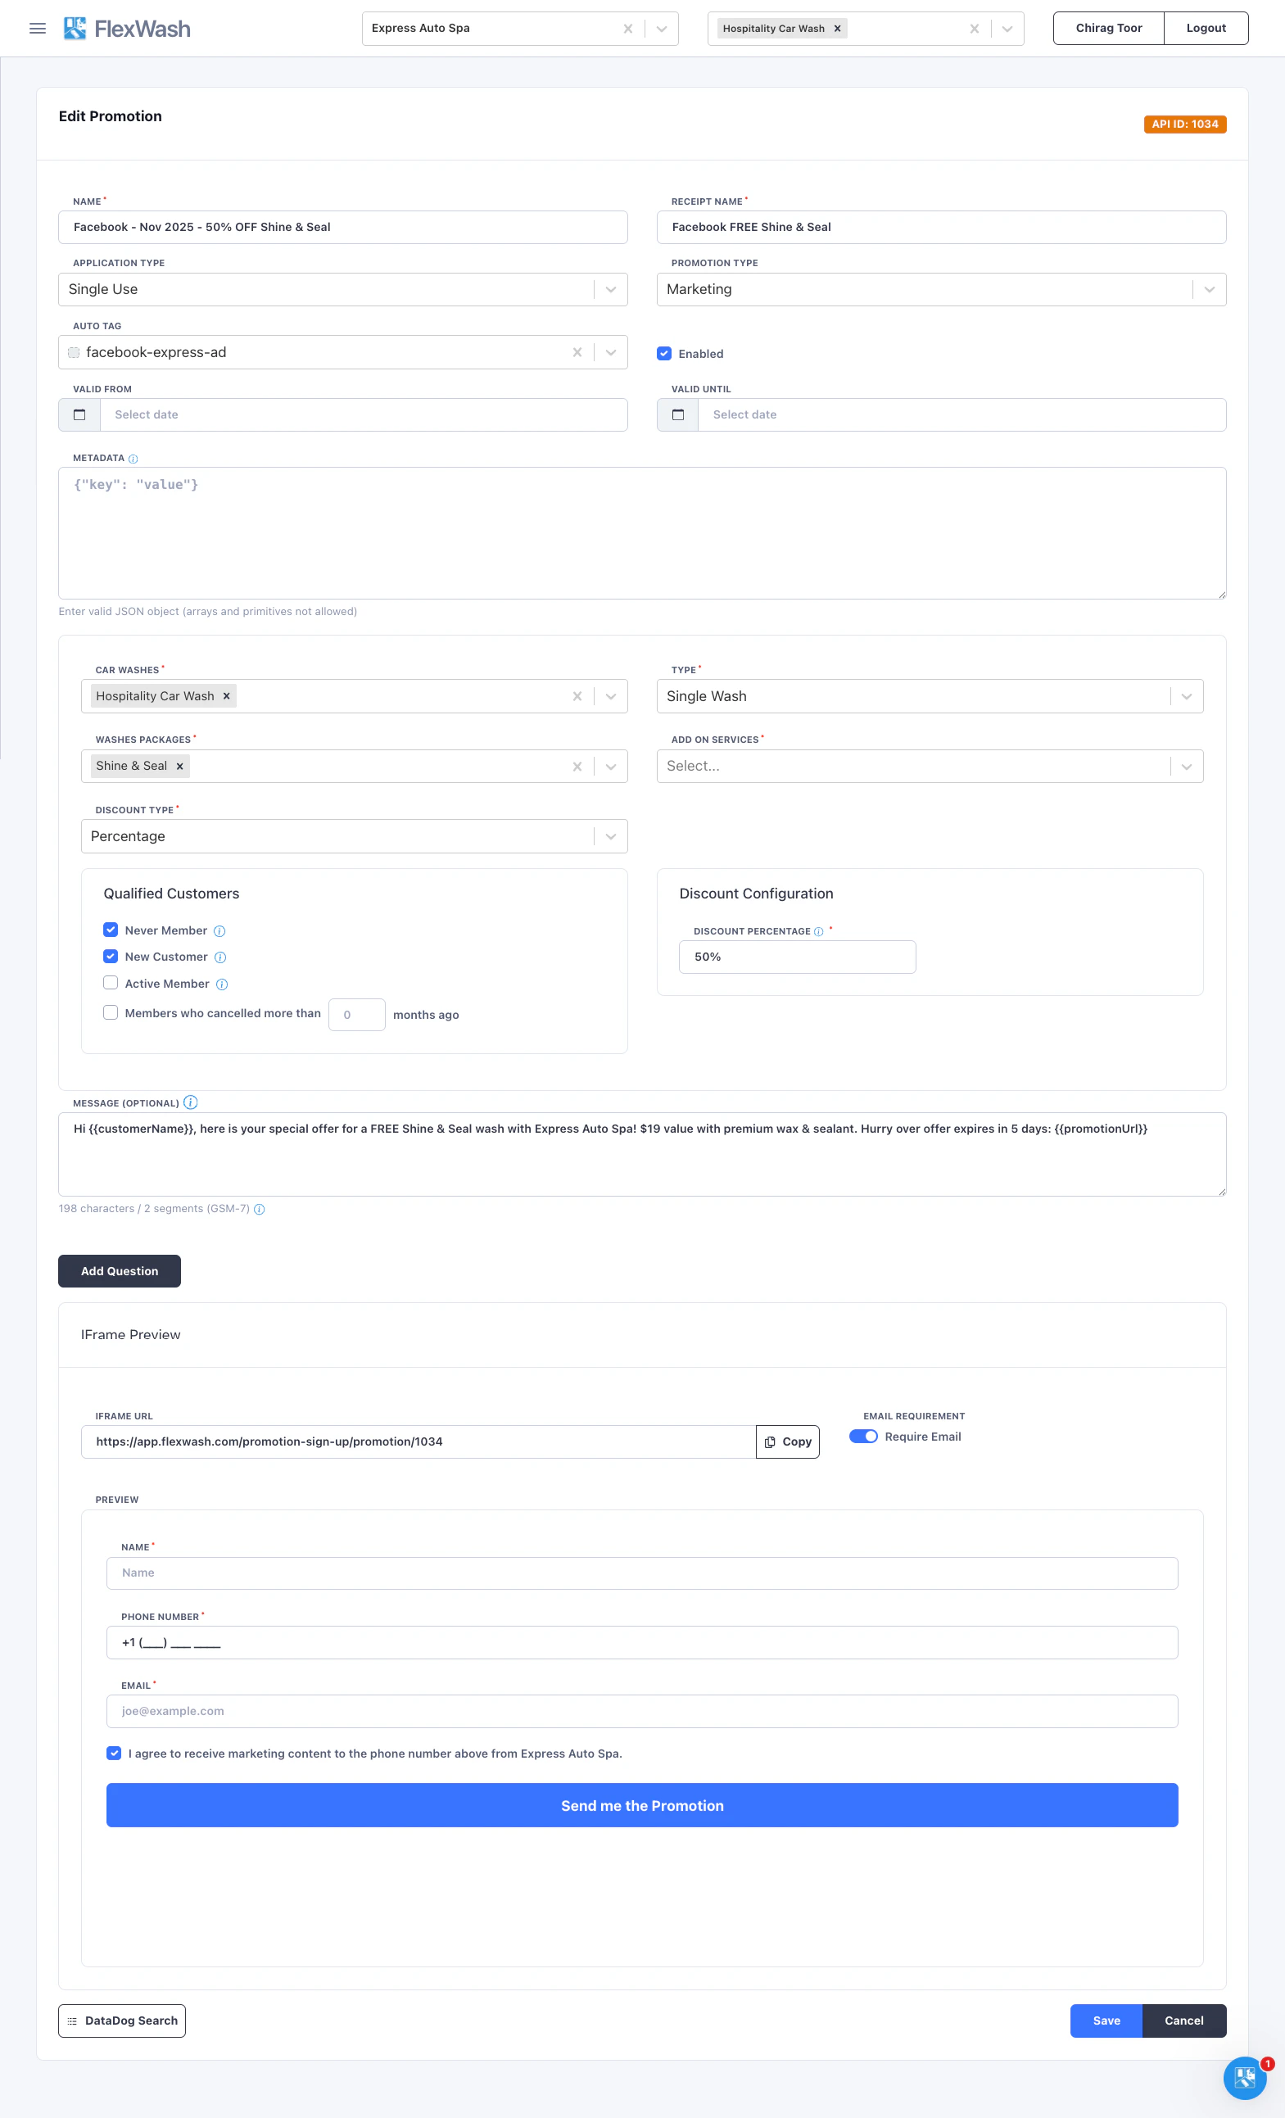Copy the IFrame URL

pyautogui.click(x=788, y=1441)
